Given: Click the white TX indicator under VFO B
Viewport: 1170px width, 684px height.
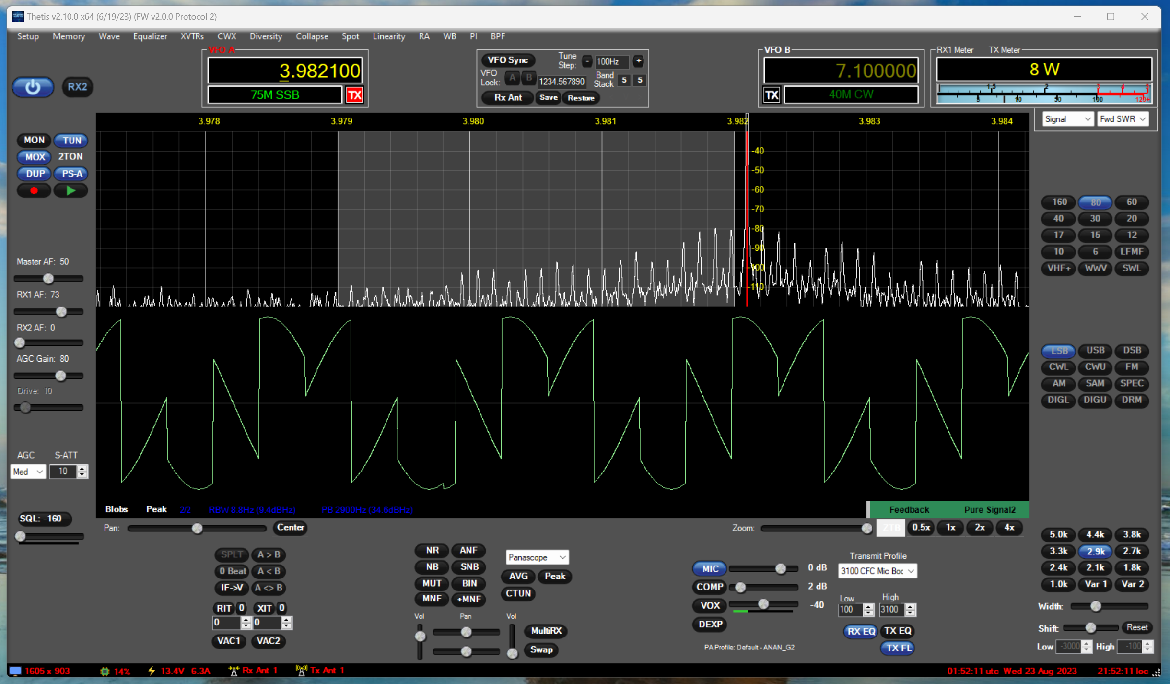Looking at the screenshot, I should pyautogui.click(x=772, y=95).
